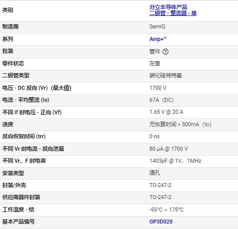
Task: Click the 80 µA @ 1700 V value
Action: tap(168, 149)
